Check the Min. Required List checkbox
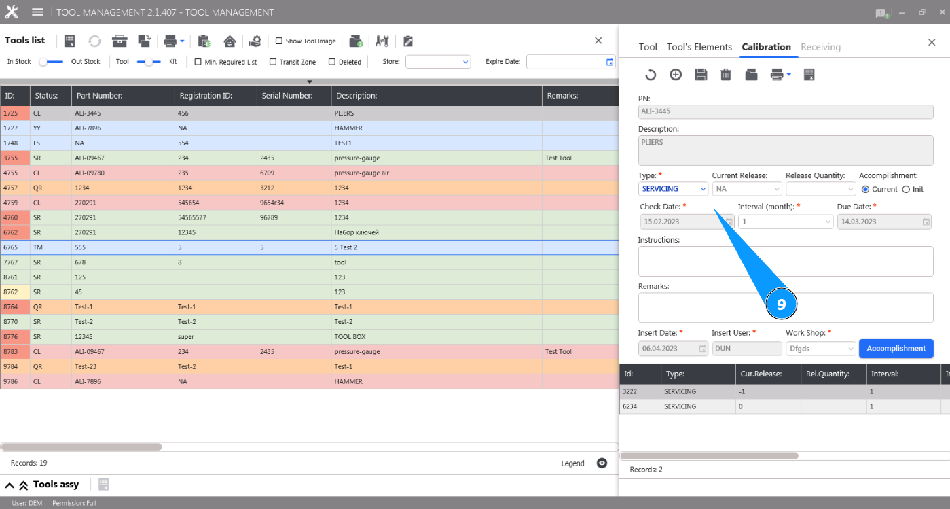Image resolution: width=950 pixels, height=509 pixels. click(x=198, y=62)
